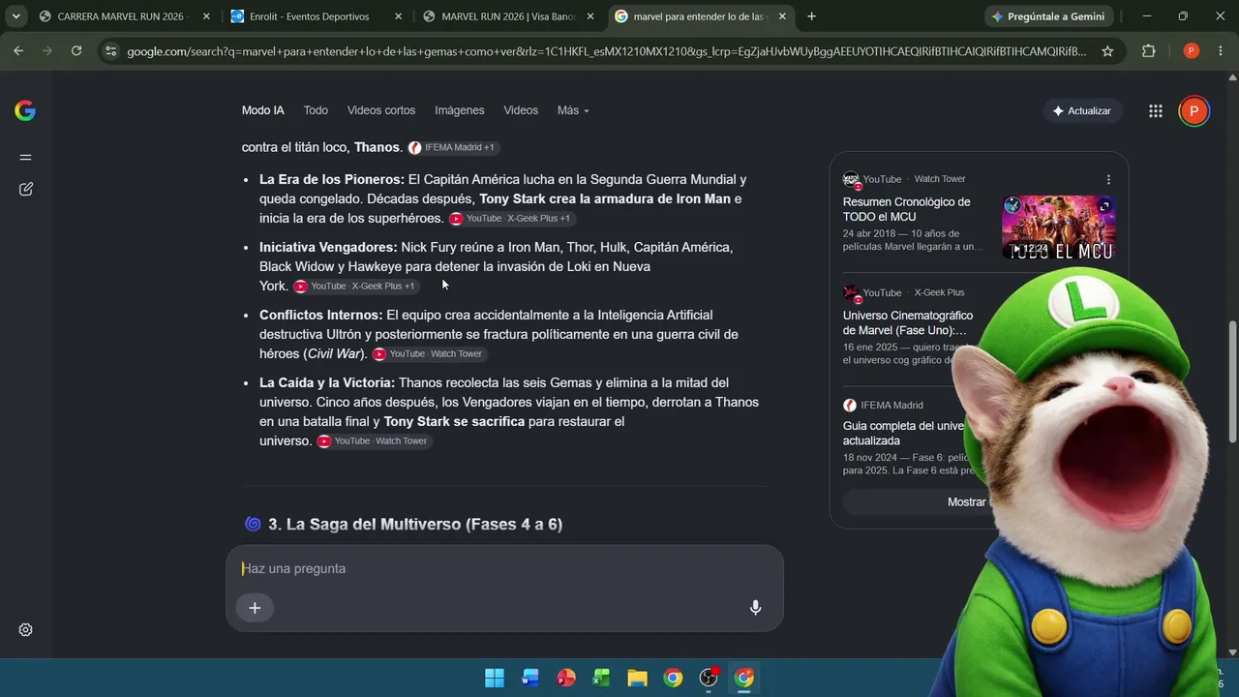Open a new browser tab

pyautogui.click(x=811, y=16)
